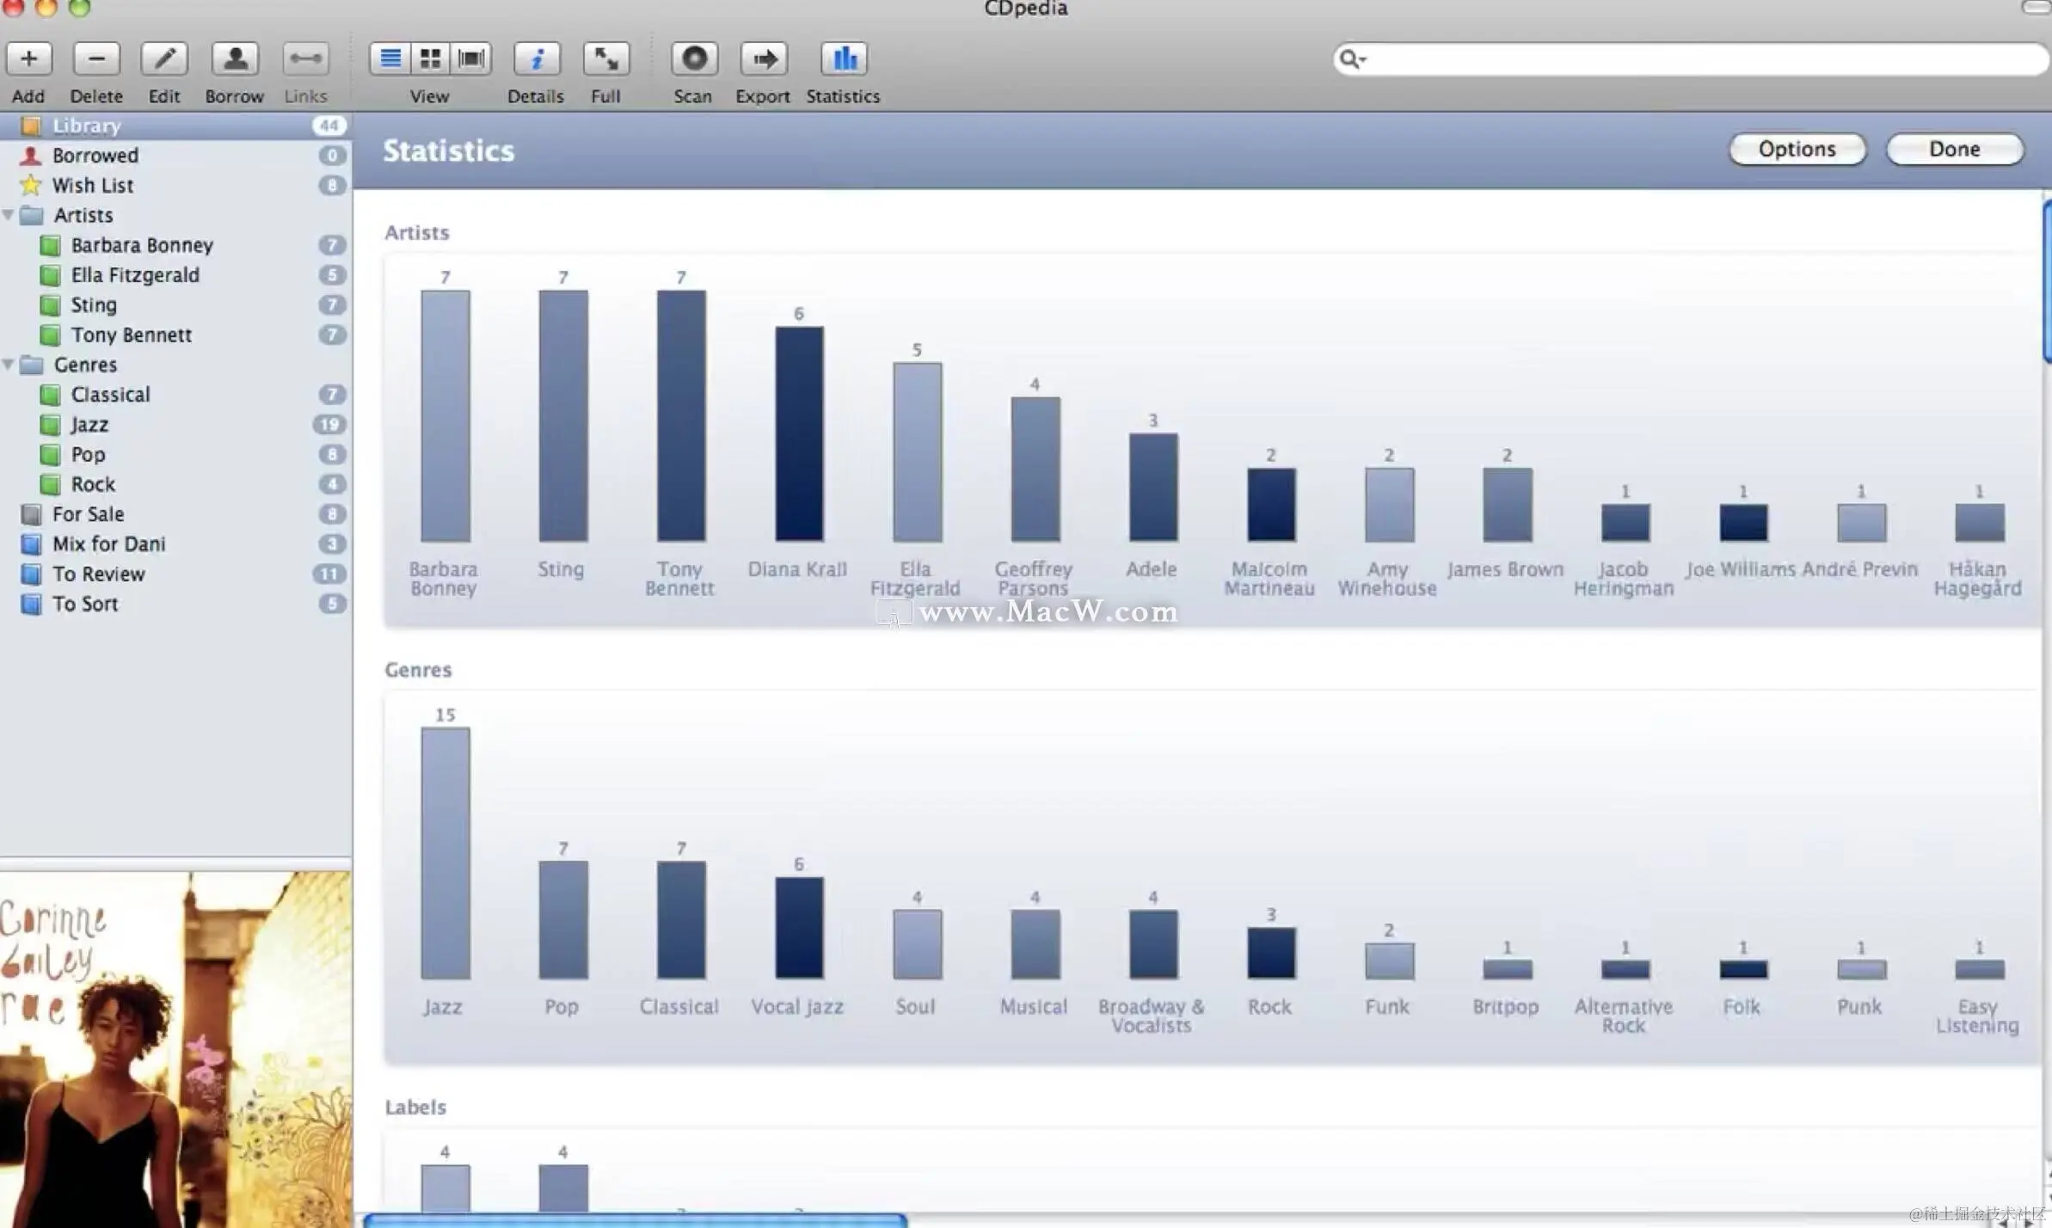The height and width of the screenshot is (1228, 2052).
Task: Click the Export arrow icon
Action: [x=764, y=58]
